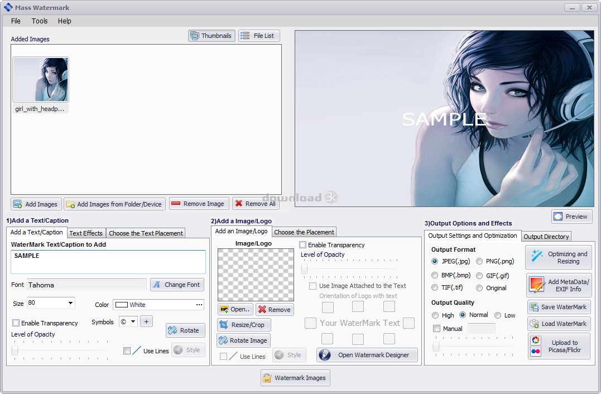Screen dimensions: 601x394
Task: Open the Tools menu
Action: (x=40, y=21)
